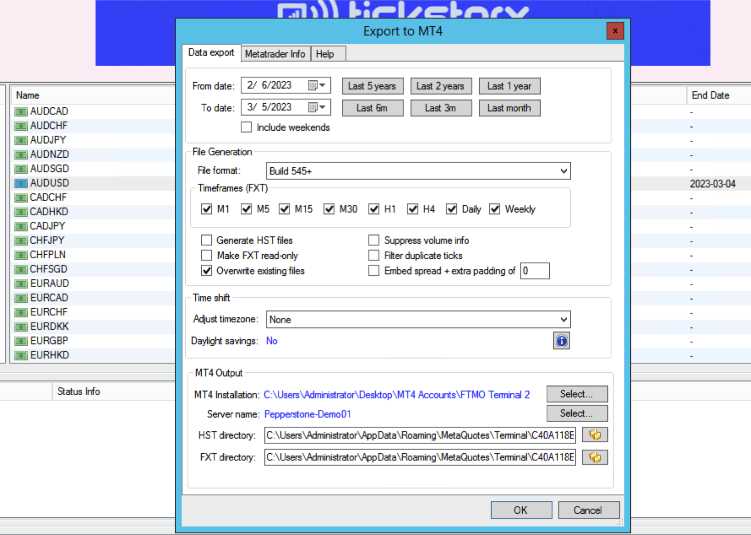The height and width of the screenshot is (535, 751).
Task: Close the Export to MT4 dialog
Action: point(615,31)
